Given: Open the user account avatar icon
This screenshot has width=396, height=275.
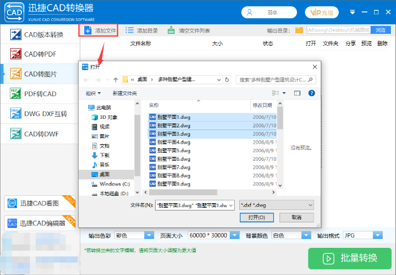Looking at the screenshot, I should [x=249, y=12].
